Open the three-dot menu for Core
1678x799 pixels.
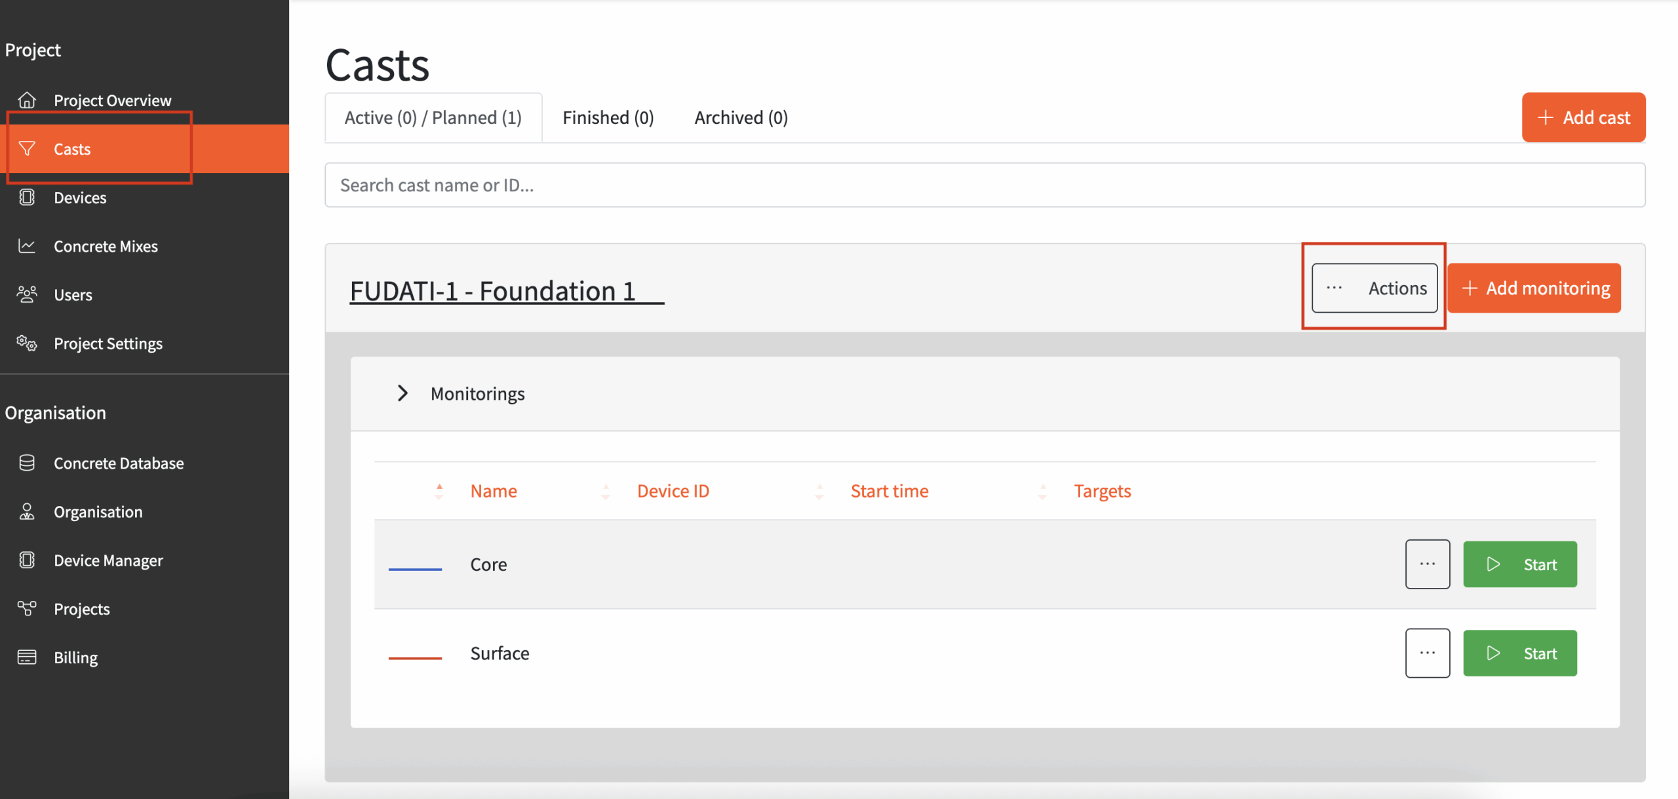coord(1427,564)
